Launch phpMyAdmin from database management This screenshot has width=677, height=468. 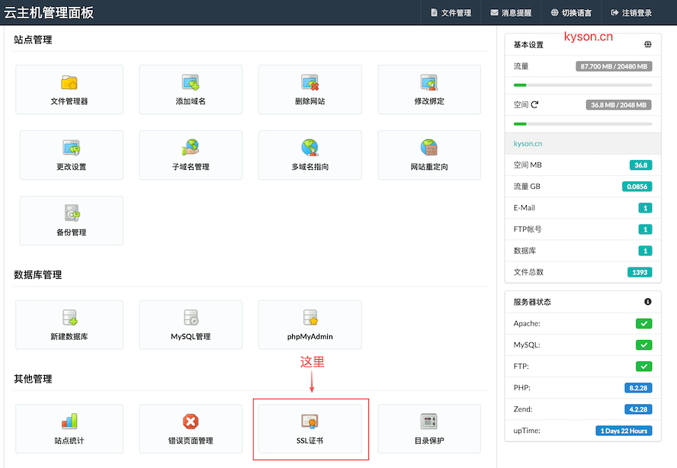(310, 325)
